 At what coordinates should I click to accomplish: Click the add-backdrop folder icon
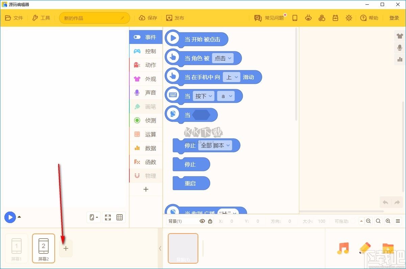pos(388,248)
